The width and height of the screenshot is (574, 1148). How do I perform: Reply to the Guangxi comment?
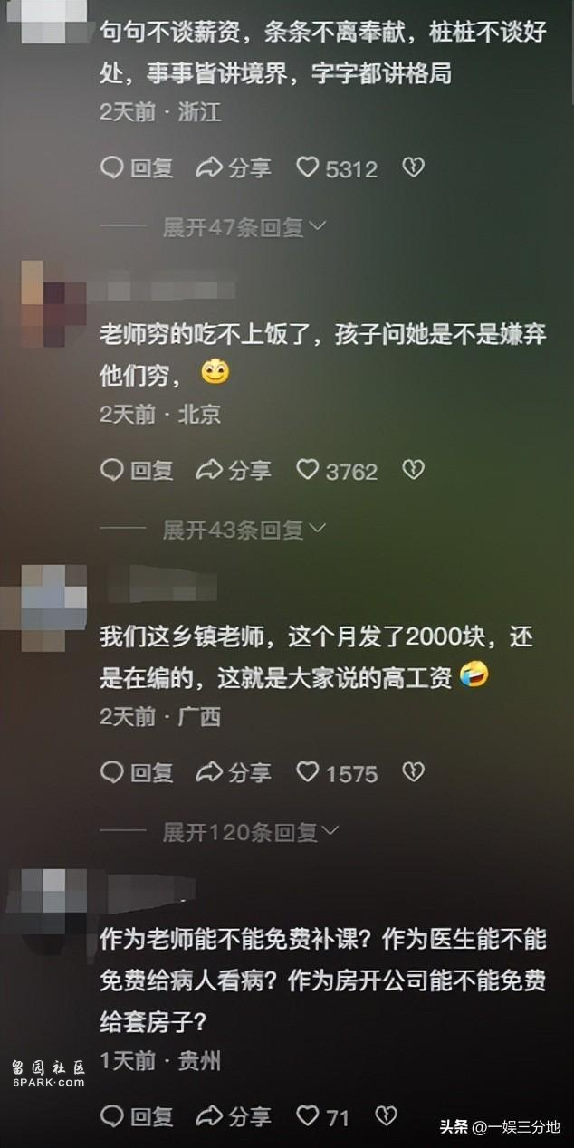[137, 772]
